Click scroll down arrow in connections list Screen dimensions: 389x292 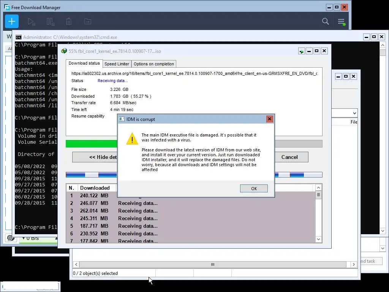(x=319, y=240)
